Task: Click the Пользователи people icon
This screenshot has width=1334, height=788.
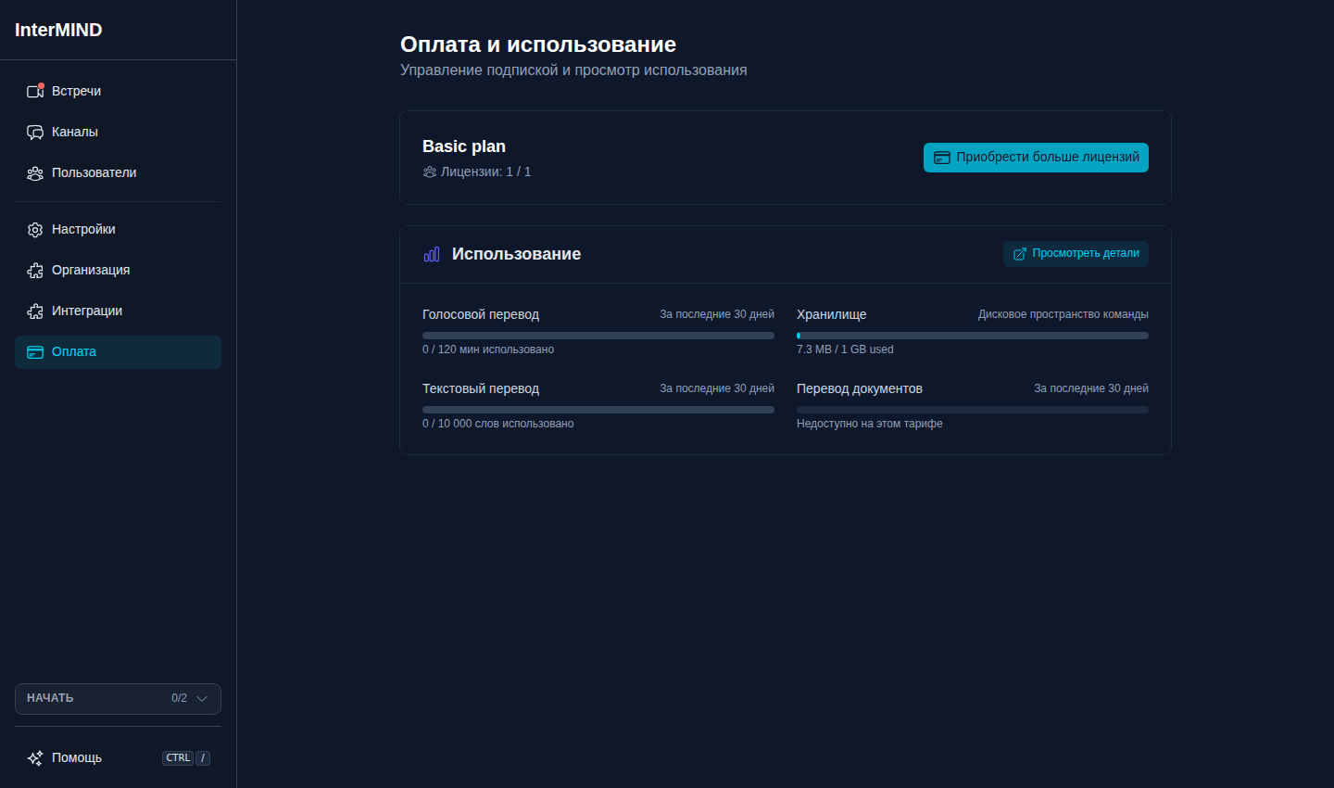Action: click(35, 172)
